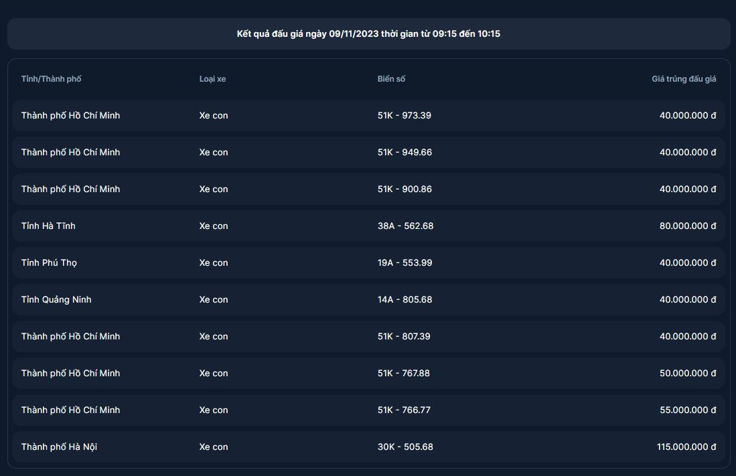Image resolution: width=736 pixels, height=476 pixels.
Task: Click the Giá trúng đấu giá column header
Action: tap(684, 79)
